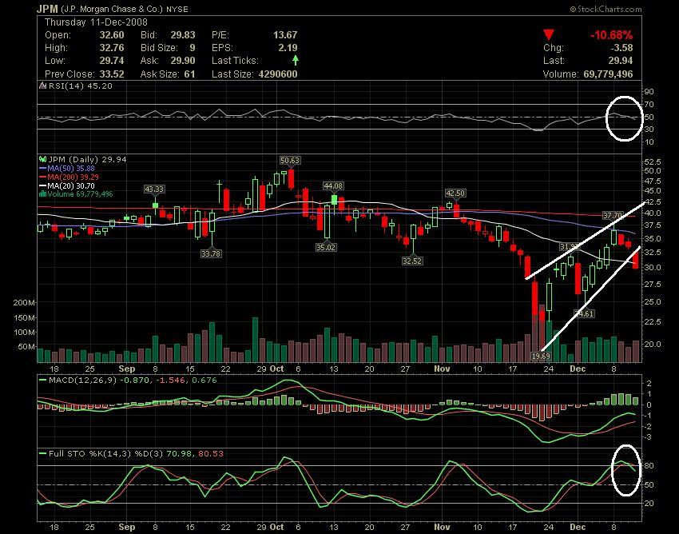Click the Low value 29.74
This screenshot has width=679, height=534.
pyautogui.click(x=112, y=61)
